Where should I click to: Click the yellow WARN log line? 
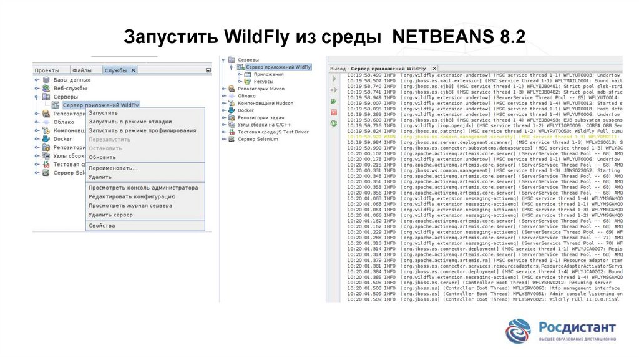tap(484, 137)
